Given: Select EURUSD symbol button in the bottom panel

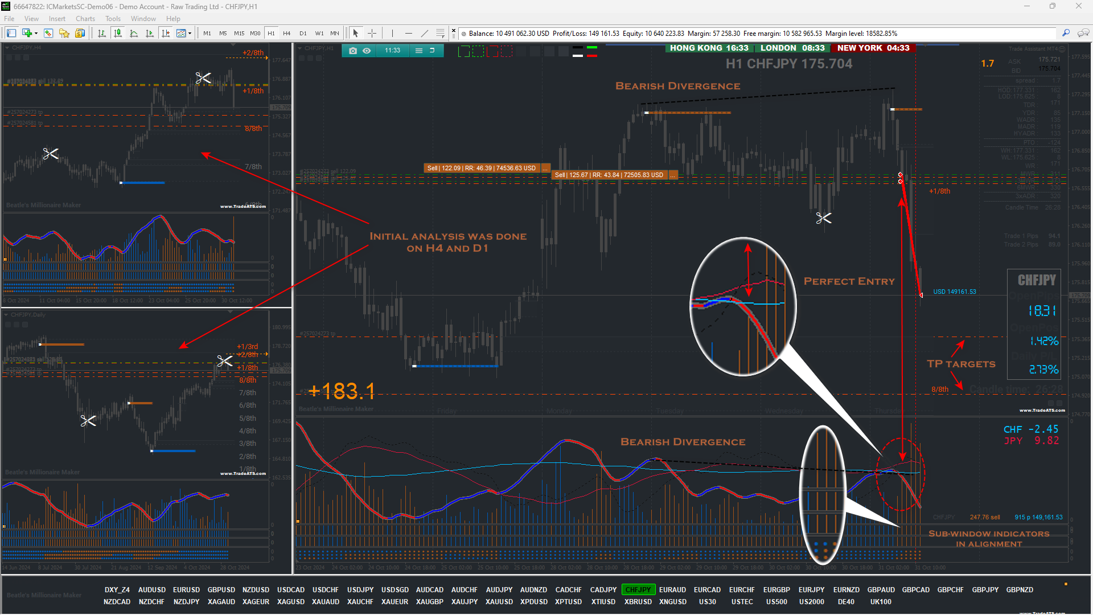Looking at the screenshot, I should 186,590.
